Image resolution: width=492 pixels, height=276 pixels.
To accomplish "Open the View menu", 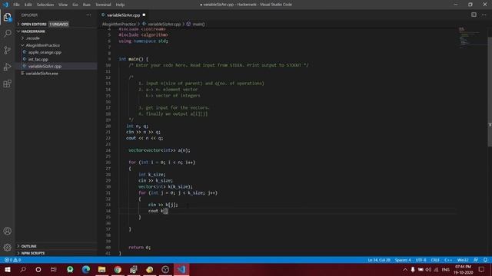I will 63,5.
